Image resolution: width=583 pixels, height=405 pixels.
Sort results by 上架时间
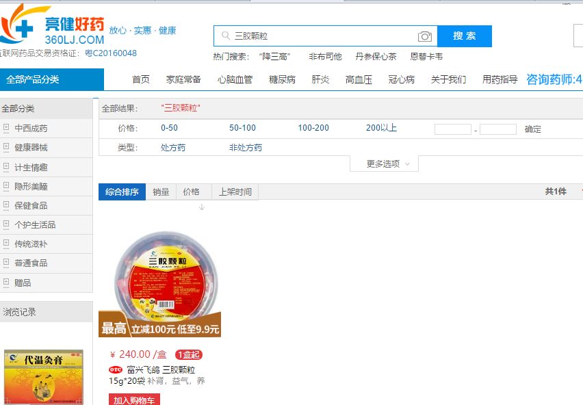tap(235, 192)
